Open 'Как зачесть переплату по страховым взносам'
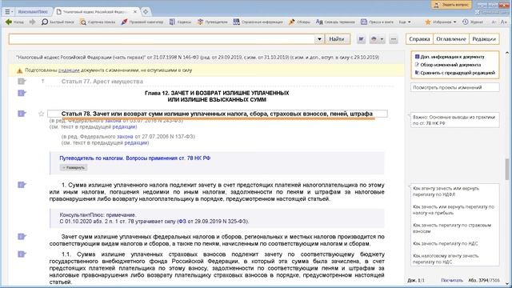Screen dimensions: 512x288 tap(452, 228)
